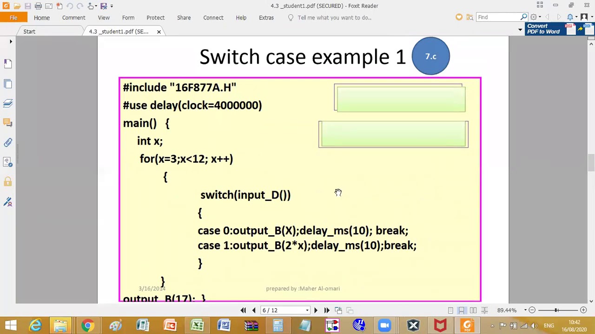Print the document with the printer icon

38,6
